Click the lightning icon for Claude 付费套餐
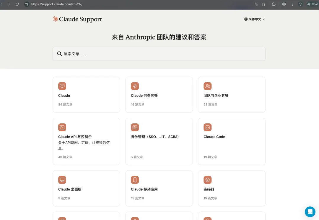Viewport: 319px width, 220px height. (135, 86)
